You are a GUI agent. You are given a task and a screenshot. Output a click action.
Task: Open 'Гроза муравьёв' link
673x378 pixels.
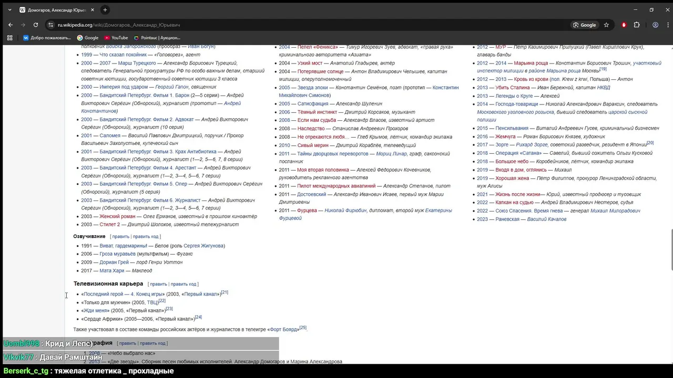[x=117, y=254]
